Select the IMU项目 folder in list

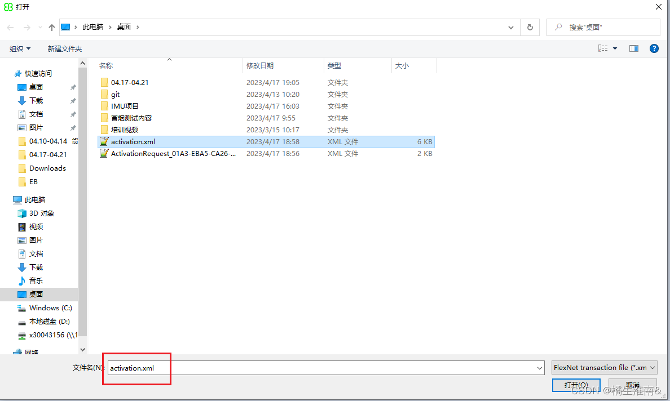125,106
